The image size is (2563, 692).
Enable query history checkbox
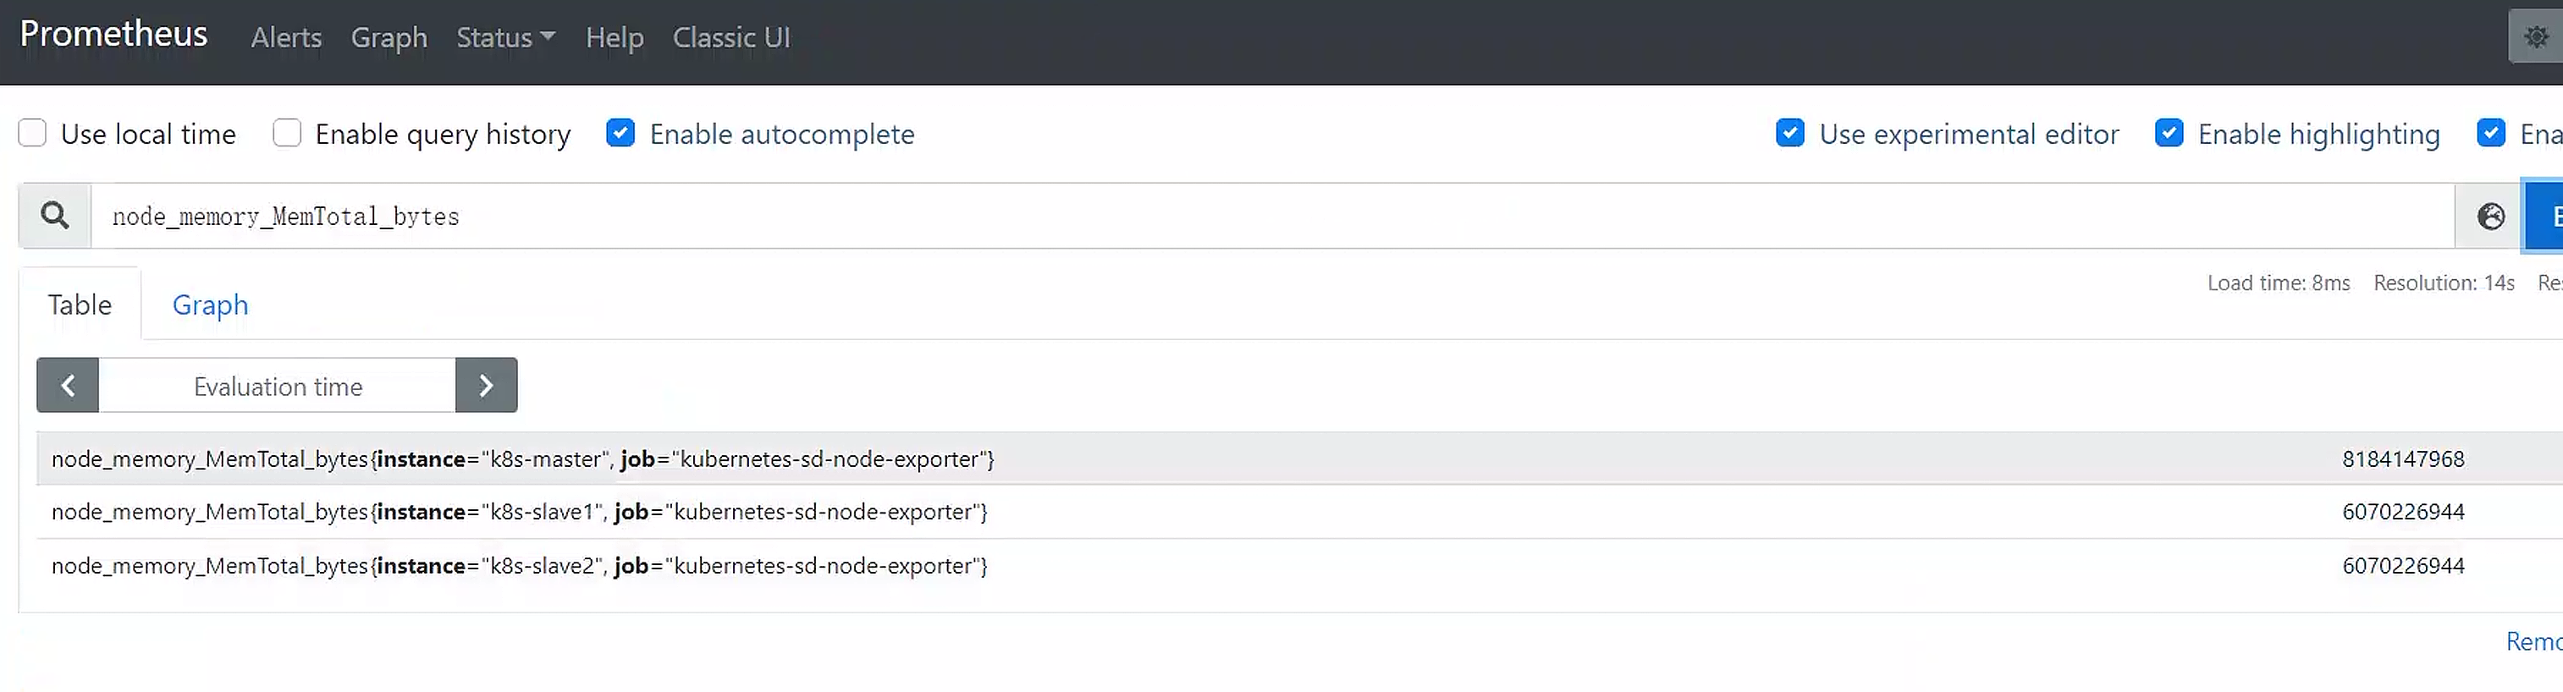tap(288, 133)
